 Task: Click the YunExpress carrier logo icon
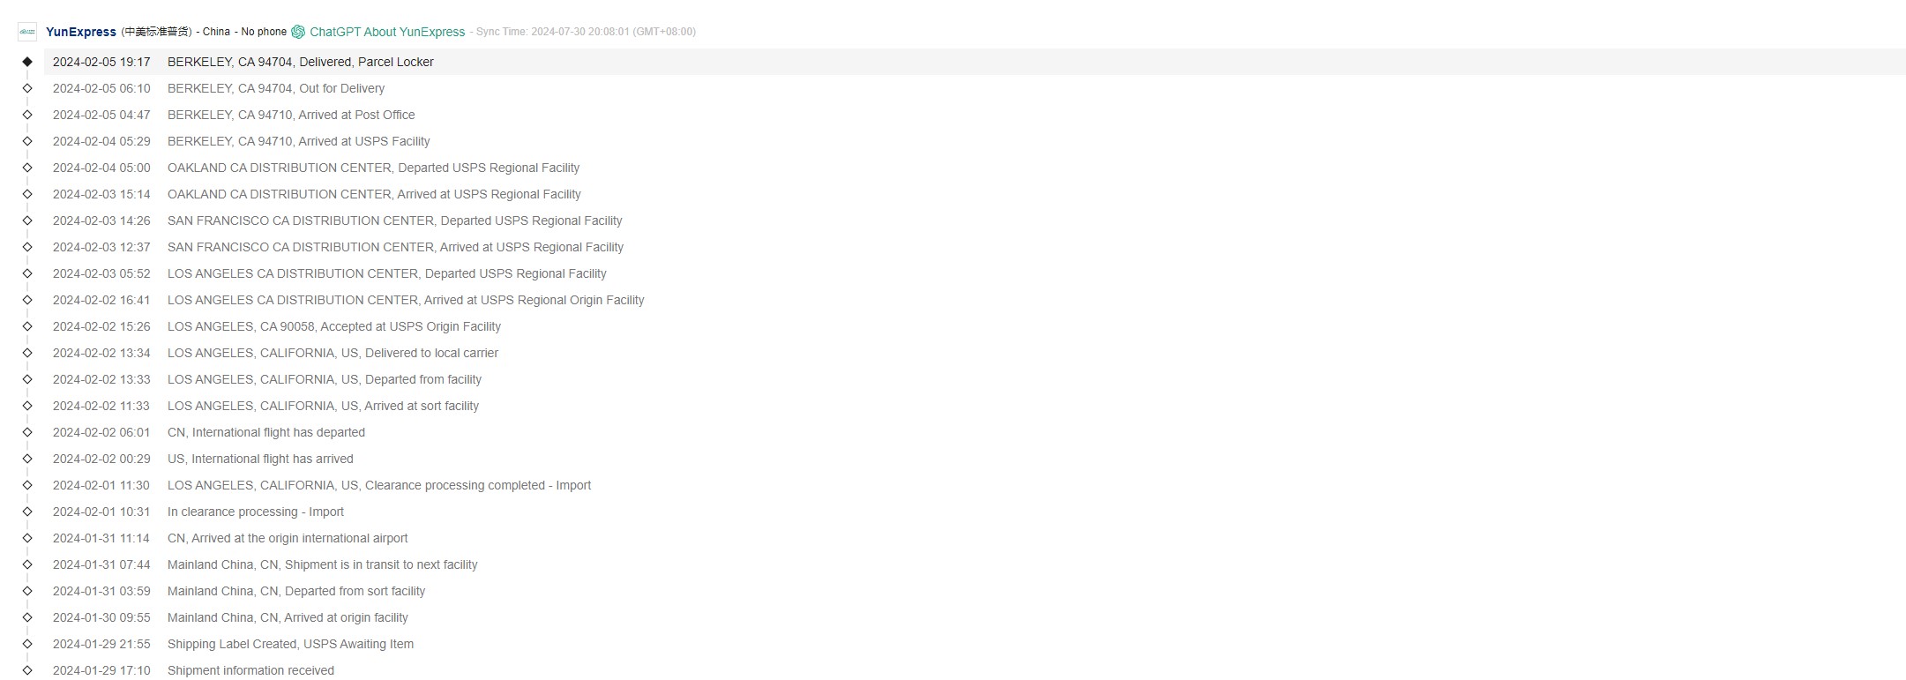click(27, 32)
